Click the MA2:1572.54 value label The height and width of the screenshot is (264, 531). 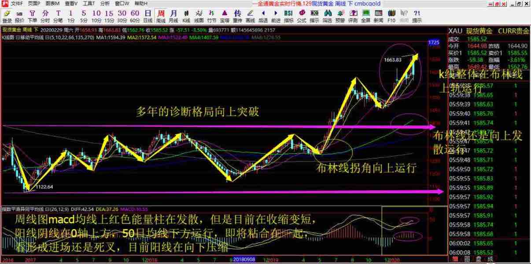(141, 38)
